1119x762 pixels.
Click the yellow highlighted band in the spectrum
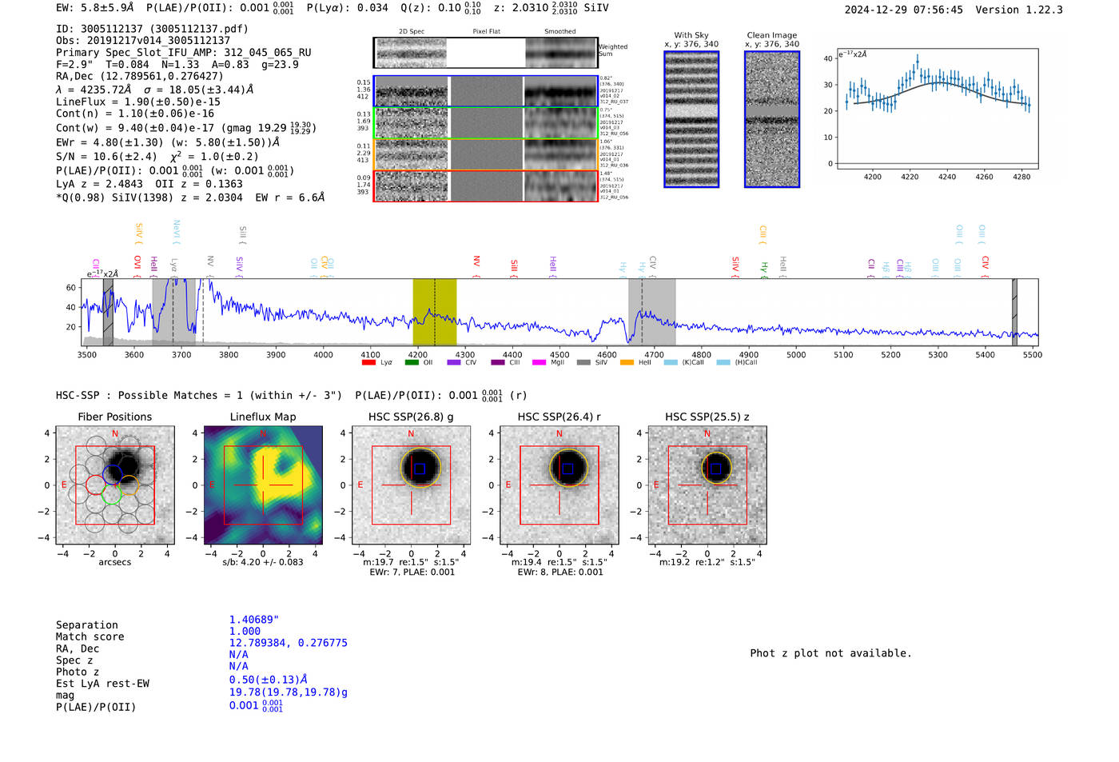[x=434, y=312]
